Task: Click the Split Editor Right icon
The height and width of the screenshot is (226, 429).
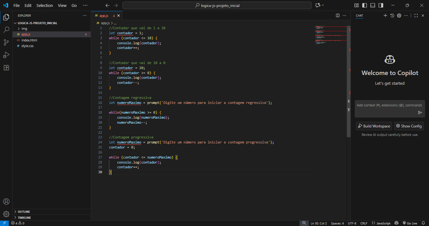Action: 338,15
